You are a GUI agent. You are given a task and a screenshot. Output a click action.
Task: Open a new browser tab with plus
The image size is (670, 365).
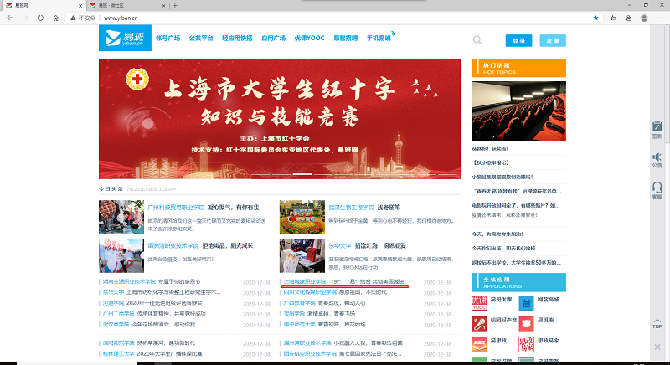[175, 6]
